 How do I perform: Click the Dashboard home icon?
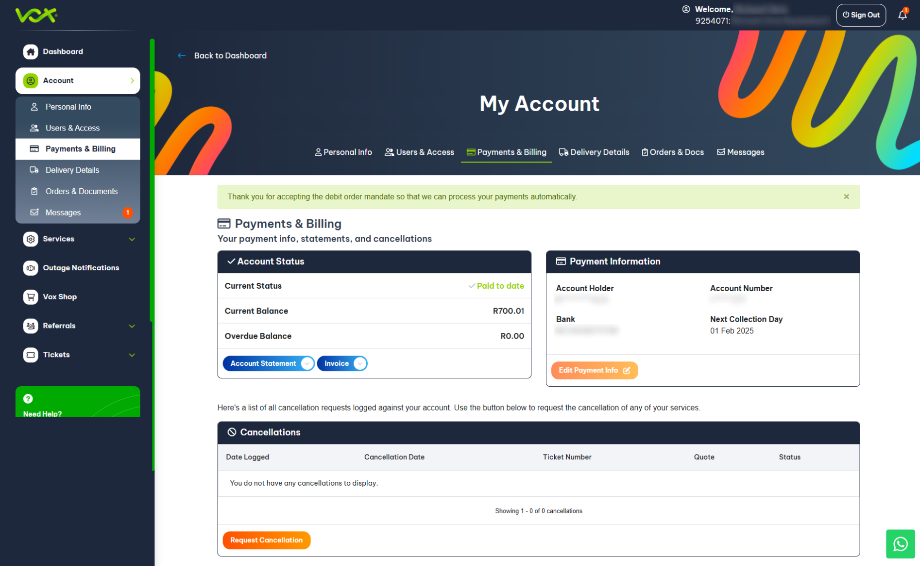point(31,52)
